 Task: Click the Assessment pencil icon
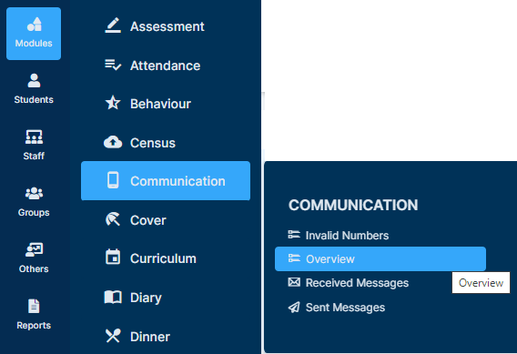tap(113, 25)
